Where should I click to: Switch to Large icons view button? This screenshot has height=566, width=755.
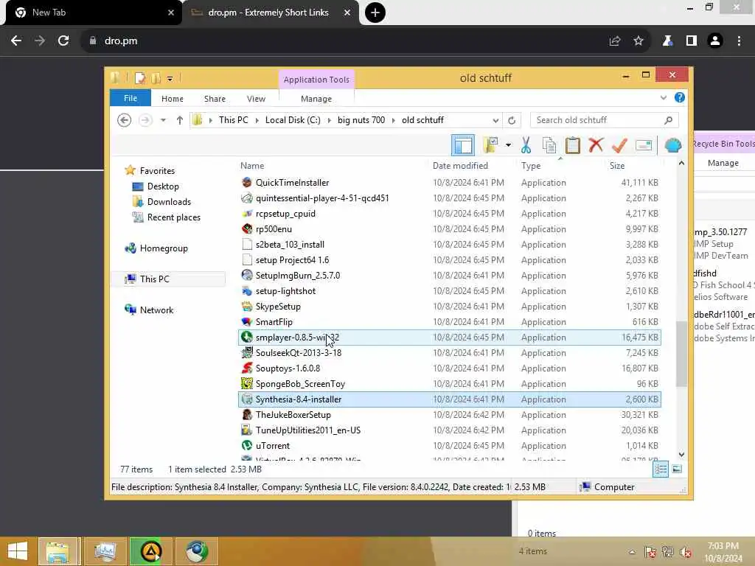(677, 469)
